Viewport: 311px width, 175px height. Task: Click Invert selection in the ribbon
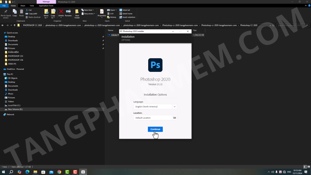point(128,17)
